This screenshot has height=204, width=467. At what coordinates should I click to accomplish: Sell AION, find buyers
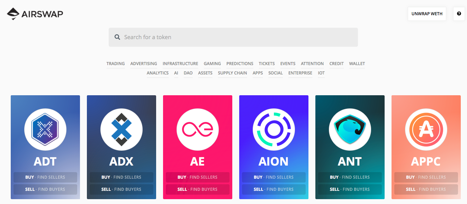pos(274,189)
